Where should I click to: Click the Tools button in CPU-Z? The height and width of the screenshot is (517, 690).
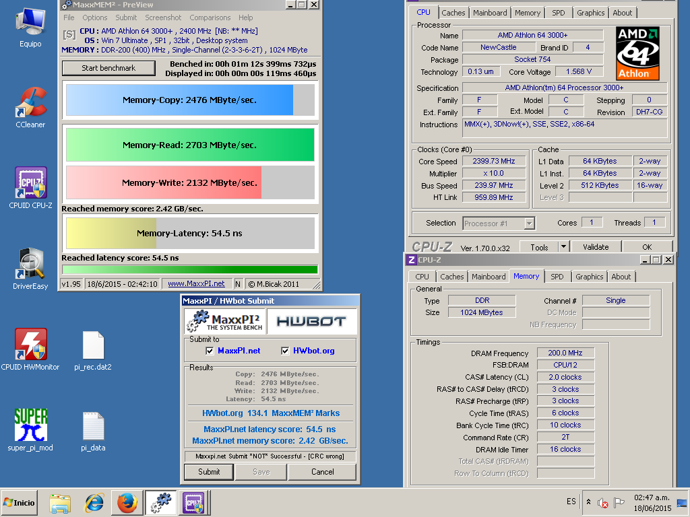coord(539,247)
